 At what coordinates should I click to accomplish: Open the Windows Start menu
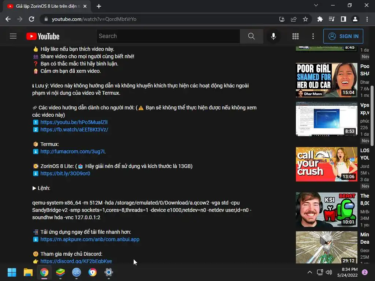pyautogui.click(x=12, y=272)
